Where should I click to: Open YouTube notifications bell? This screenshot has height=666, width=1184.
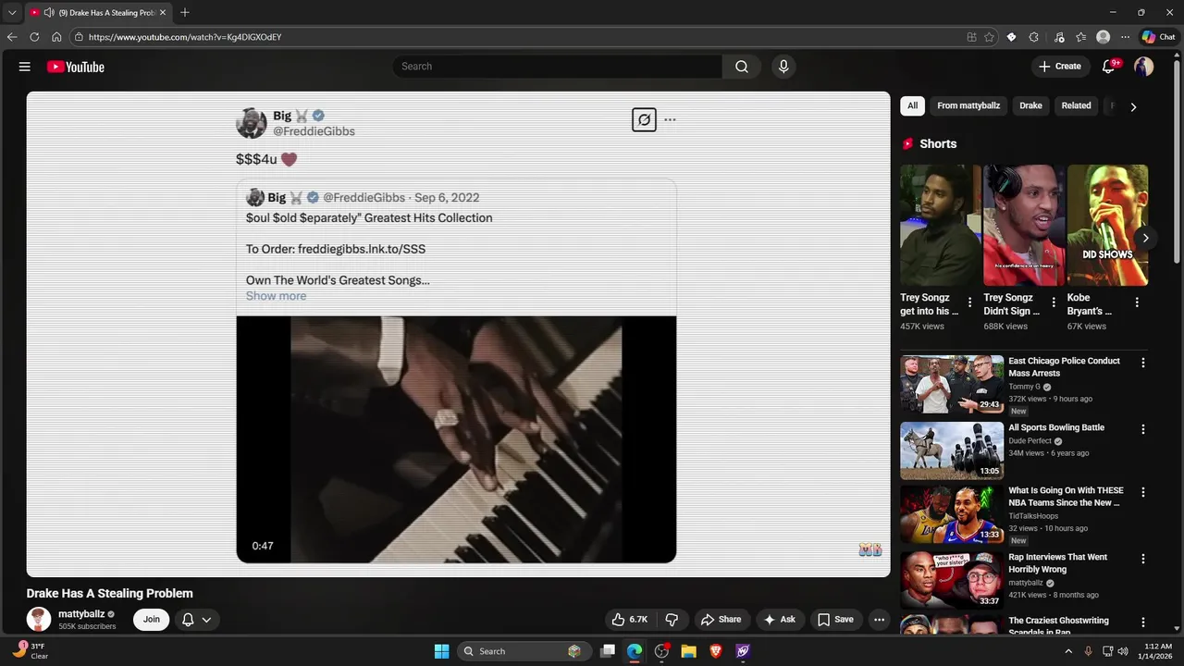pos(1109,67)
